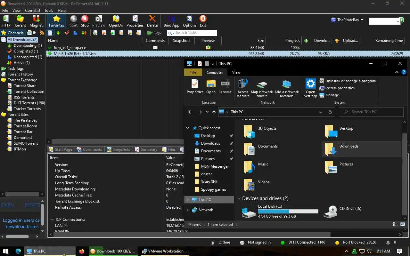Image resolution: width=410 pixels, height=256 pixels.
Task: Open the RSS feed icon beside IE
Action: click(42, 33)
